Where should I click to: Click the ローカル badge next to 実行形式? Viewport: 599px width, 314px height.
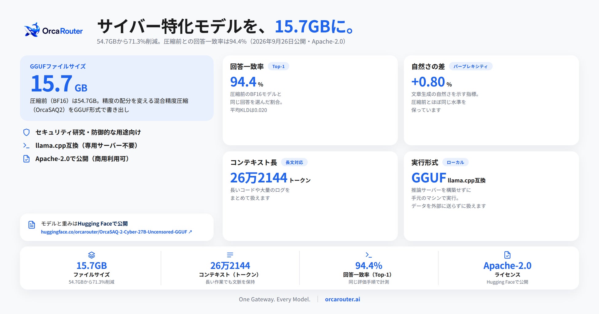[455, 162]
